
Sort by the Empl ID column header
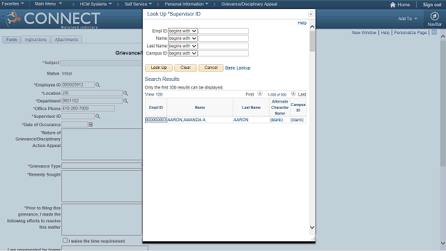coord(156,107)
